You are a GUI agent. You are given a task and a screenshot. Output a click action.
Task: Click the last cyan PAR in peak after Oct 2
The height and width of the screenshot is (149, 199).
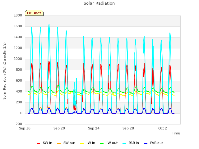pos(170,33)
